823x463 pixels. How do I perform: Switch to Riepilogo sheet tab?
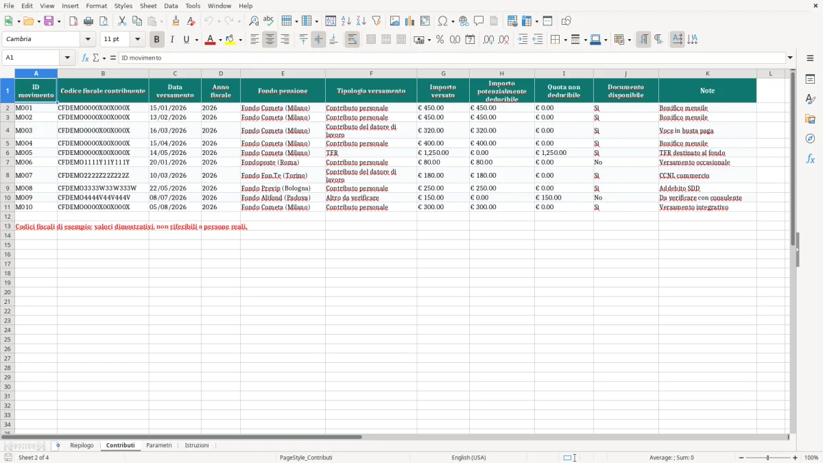pyautogui.click(x=82, y=445)
